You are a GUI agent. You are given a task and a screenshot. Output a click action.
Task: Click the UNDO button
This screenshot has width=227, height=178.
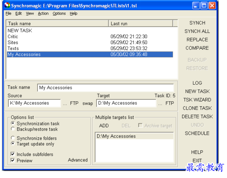point(197,125)
